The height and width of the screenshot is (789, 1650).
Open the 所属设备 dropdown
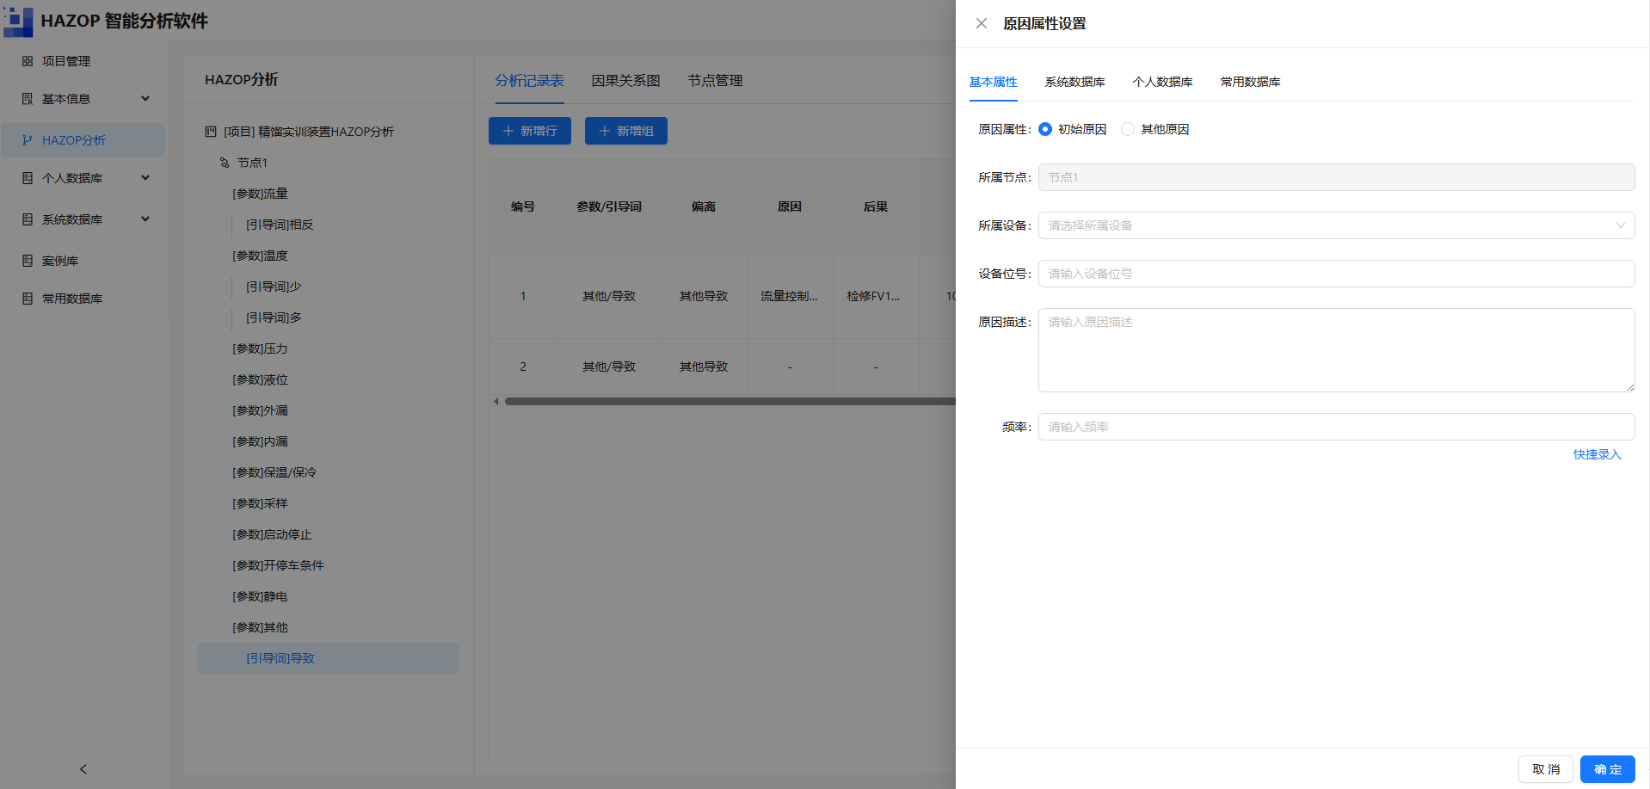(x=1336, y=225)
